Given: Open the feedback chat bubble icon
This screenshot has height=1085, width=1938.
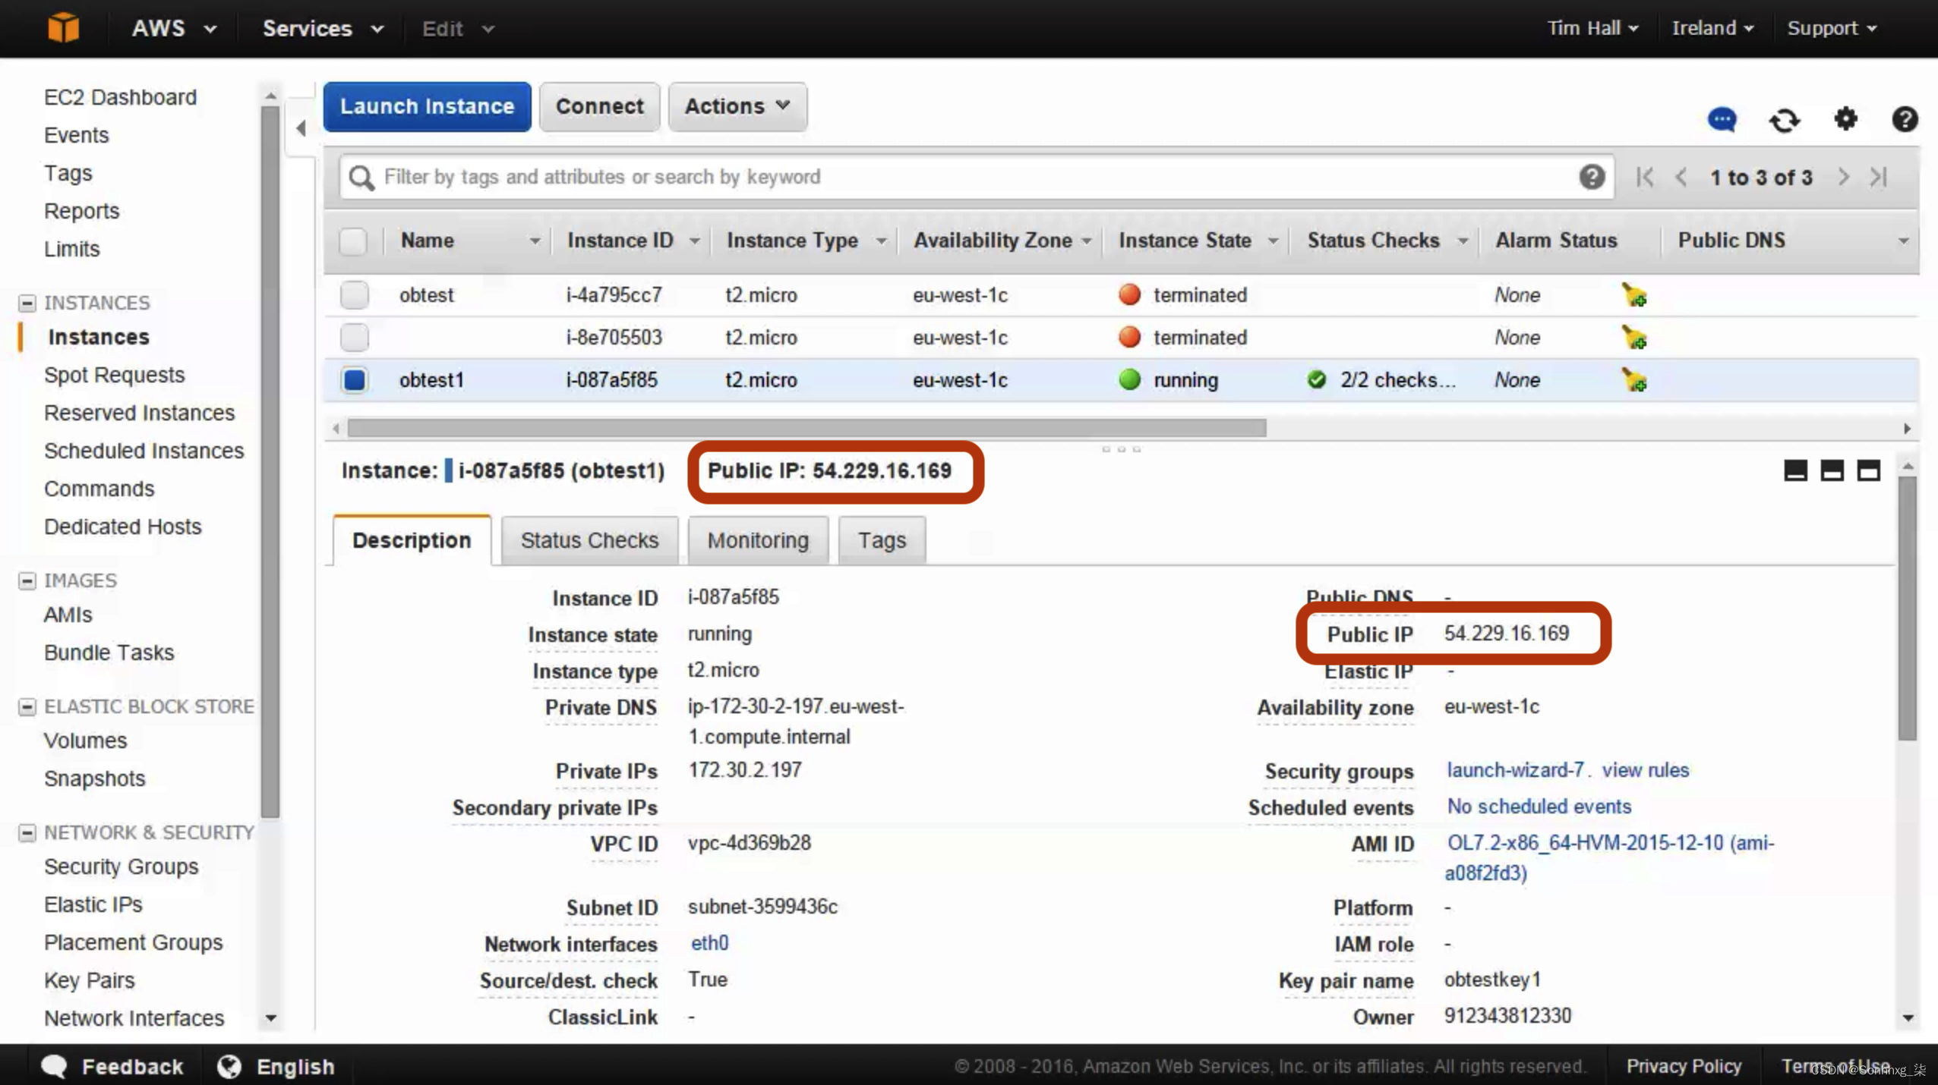Looking at the screenshot, I should point(1722,120).
